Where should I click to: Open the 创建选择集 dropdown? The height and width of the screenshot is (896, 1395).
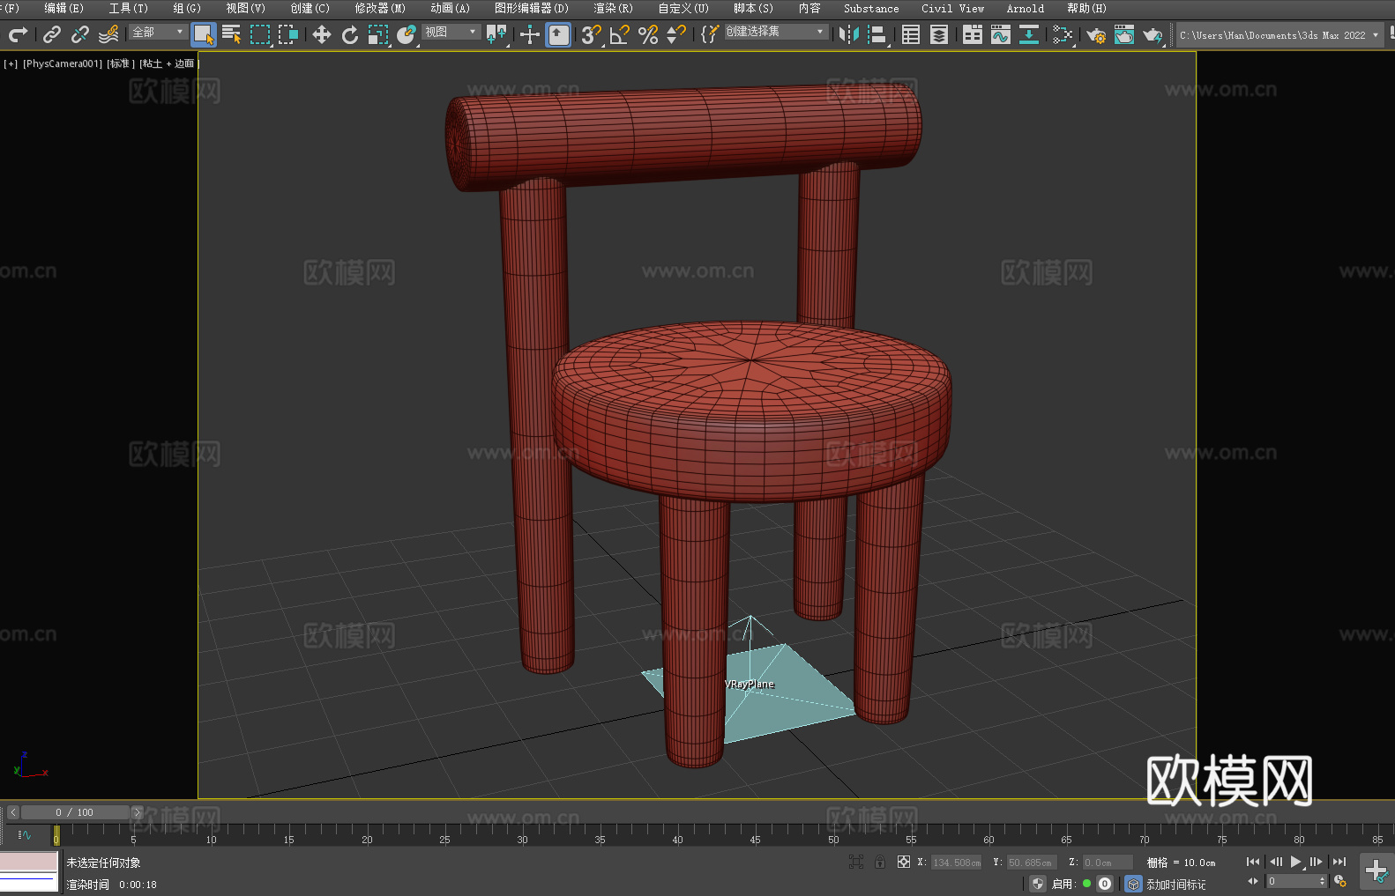coord(776,33)
